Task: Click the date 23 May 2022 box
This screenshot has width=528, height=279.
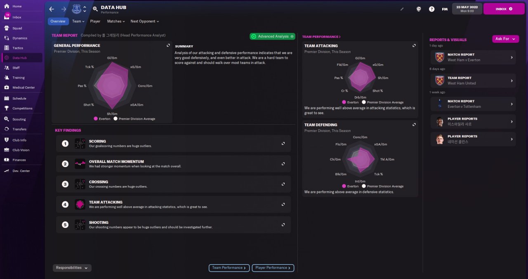Action: click(x=467, y=9)
